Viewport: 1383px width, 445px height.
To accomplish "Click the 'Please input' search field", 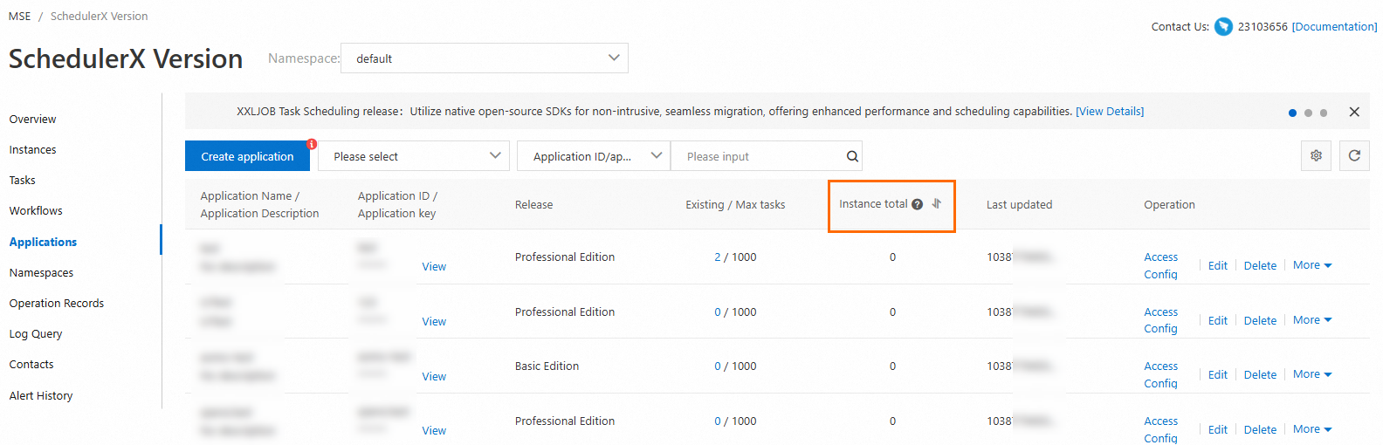I will pos(760,157).
